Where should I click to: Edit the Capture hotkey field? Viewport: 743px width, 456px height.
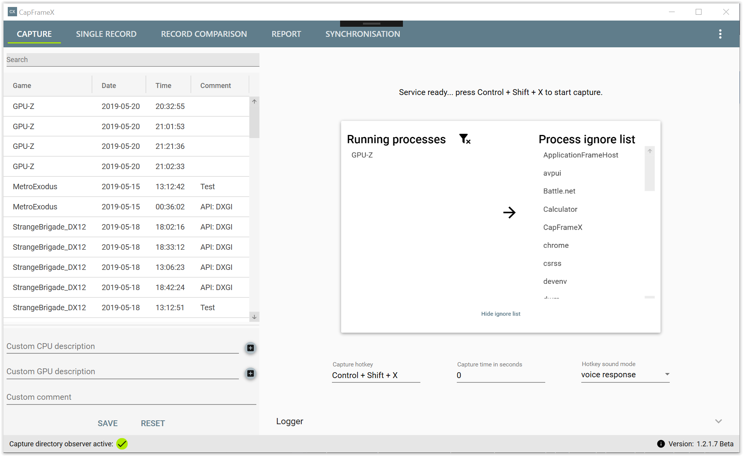click(376, 375)
